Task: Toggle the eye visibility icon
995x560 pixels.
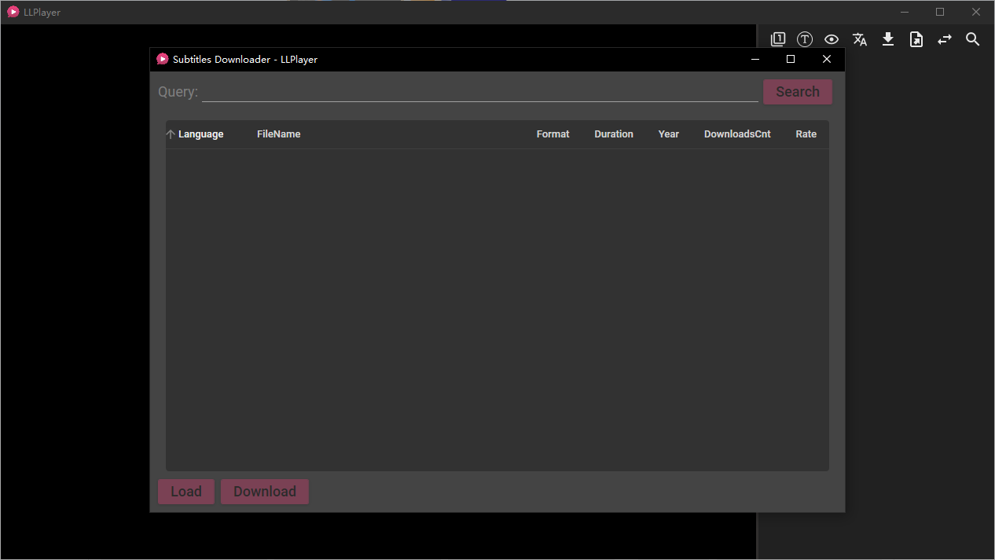Action: (832, 39)
